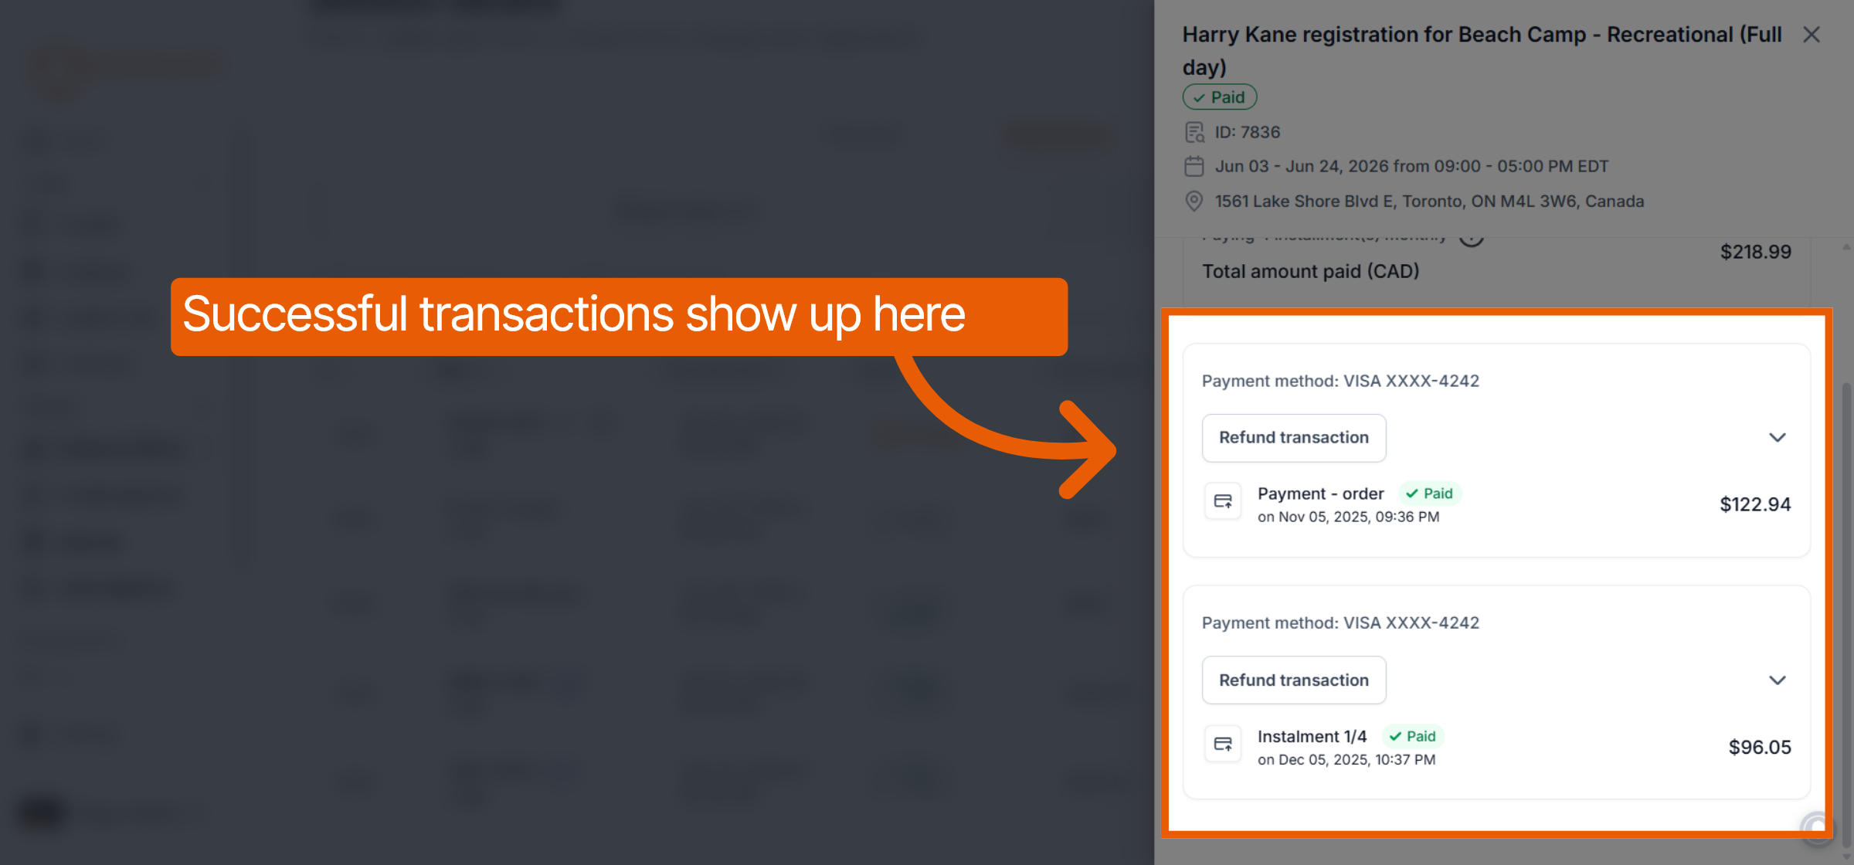
Task: Expand the Payment - order transaction details
Action: [x=1778, y=438]
